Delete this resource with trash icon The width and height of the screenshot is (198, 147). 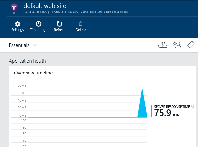tap(81, 24)
